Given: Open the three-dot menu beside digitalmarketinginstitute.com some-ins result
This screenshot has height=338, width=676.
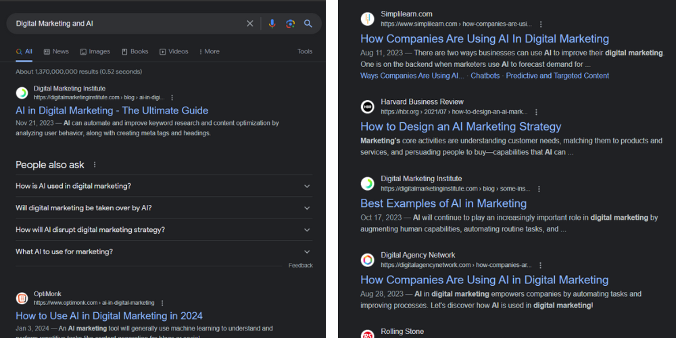Looking at the screenshot, I should (x=539, y=189).
